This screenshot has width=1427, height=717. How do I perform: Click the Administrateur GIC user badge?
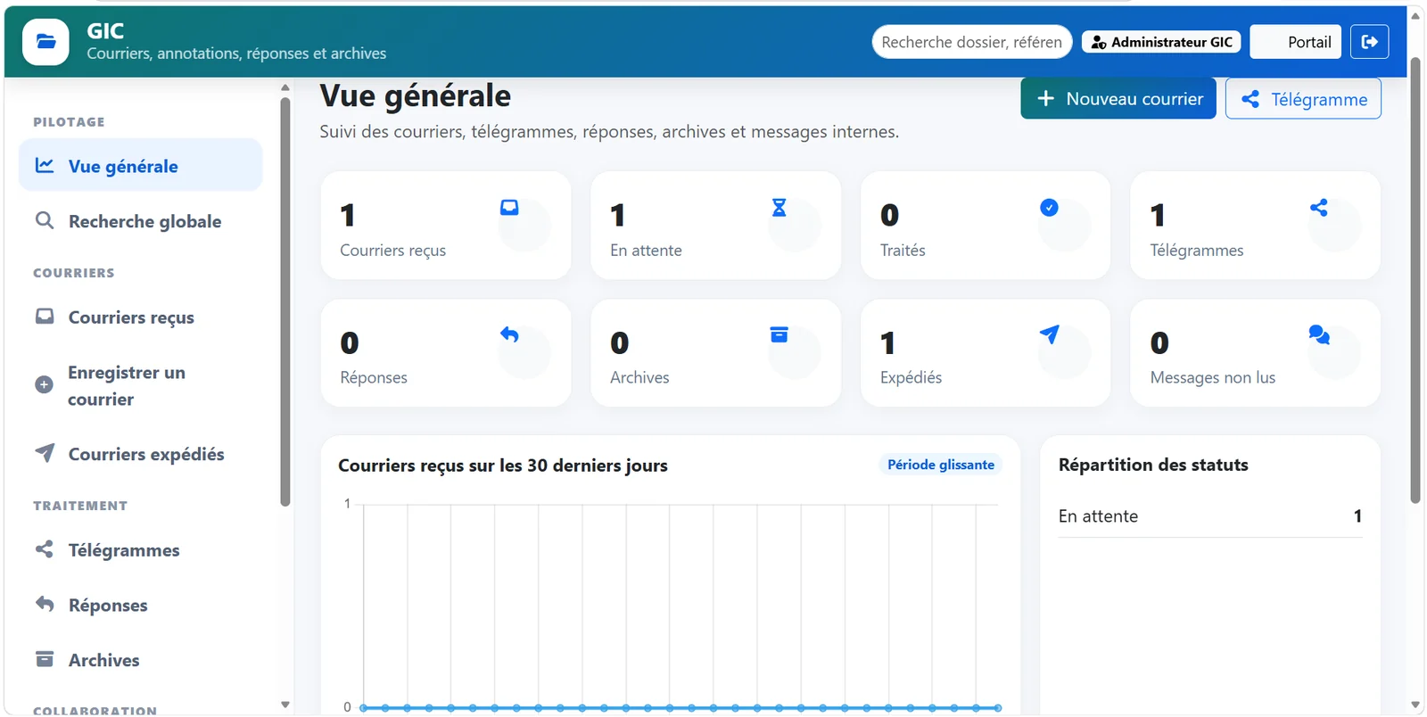click(1161, 42)
